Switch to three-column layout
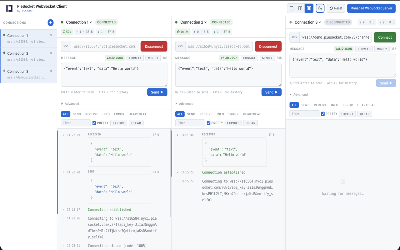The image size is (400, 250). [x=309, y=8]
